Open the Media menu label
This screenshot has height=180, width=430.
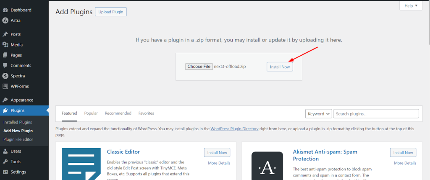pyautogui.click(x=17, y=45)
